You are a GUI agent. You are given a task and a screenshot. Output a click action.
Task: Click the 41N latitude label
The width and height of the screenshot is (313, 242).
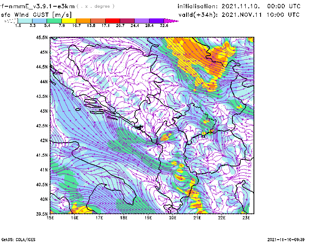click(x=44, y=170)
